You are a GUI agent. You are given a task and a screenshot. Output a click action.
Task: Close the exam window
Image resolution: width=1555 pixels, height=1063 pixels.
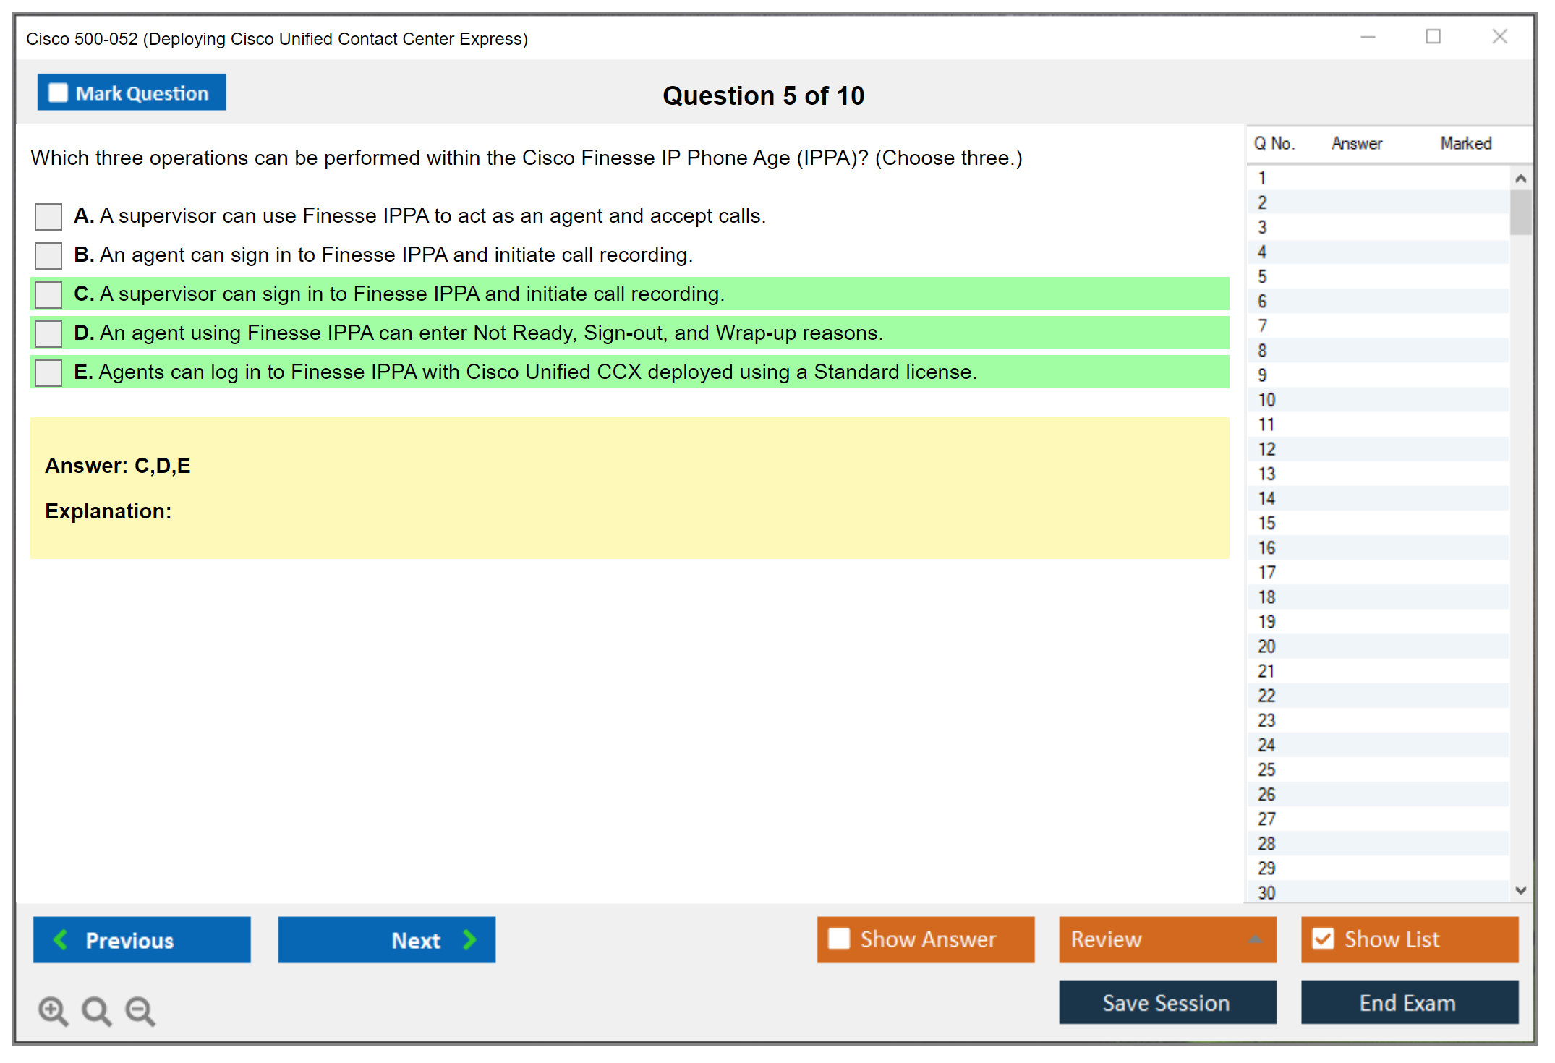coord(1499,37)
